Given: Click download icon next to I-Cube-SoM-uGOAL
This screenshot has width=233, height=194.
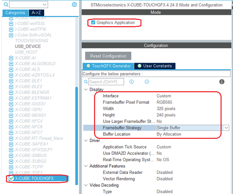Looking at the screenshot, I should tap(11, 35).
